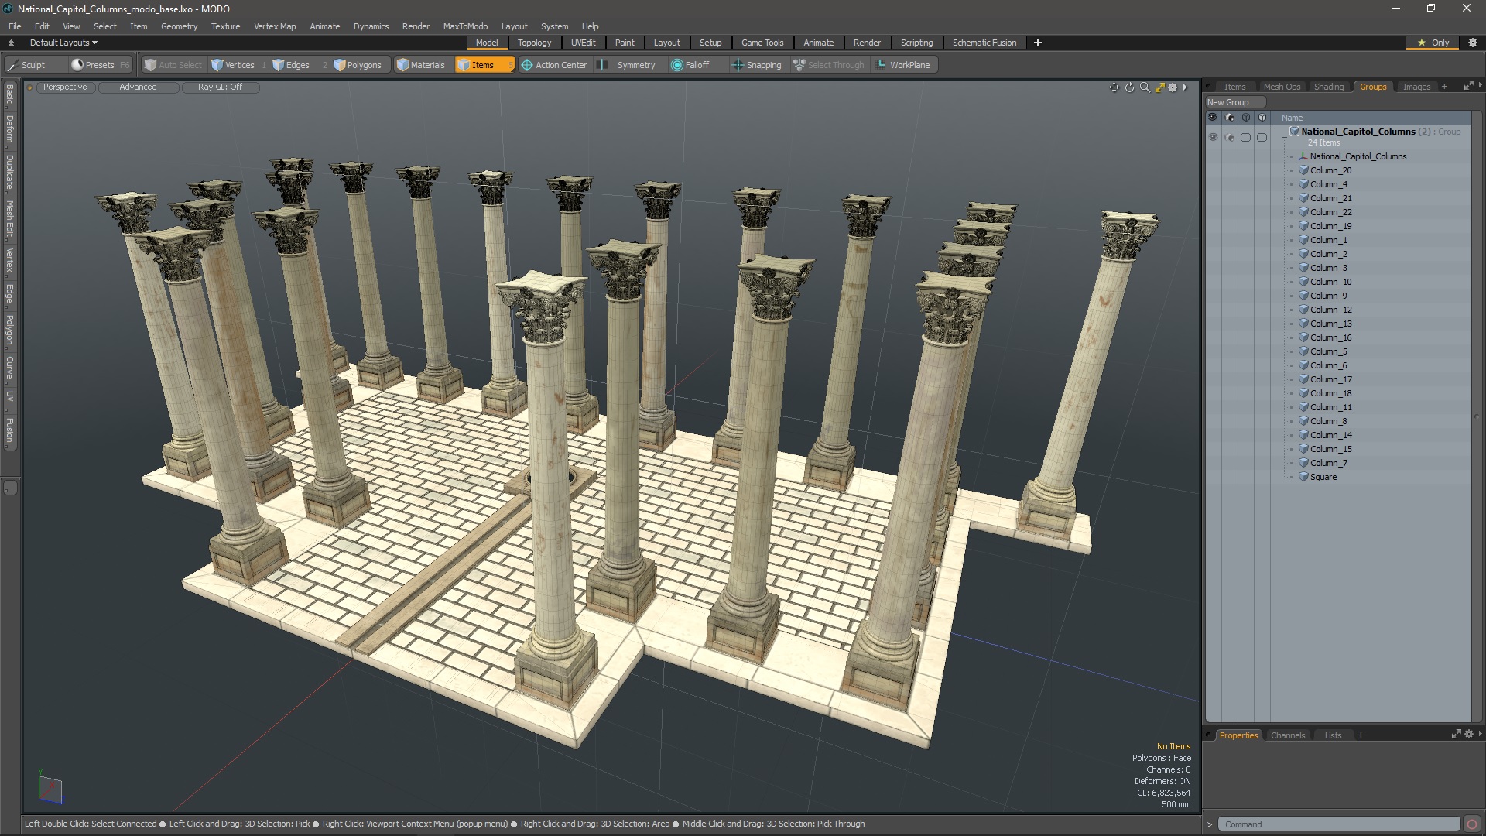Switch to the UV Edit tab
This screenshot has width=1486, height=836.
tap(583, 42)
